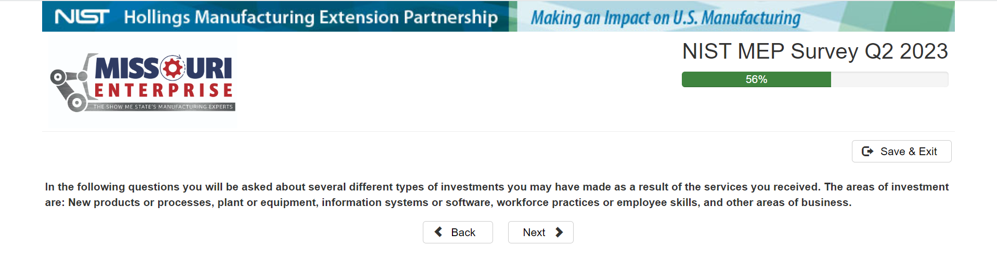Click the NIST MEP Survey Q2 2023 heading
Screen dimensions: 997x260
pyautogui.click(x=814, y=51)
